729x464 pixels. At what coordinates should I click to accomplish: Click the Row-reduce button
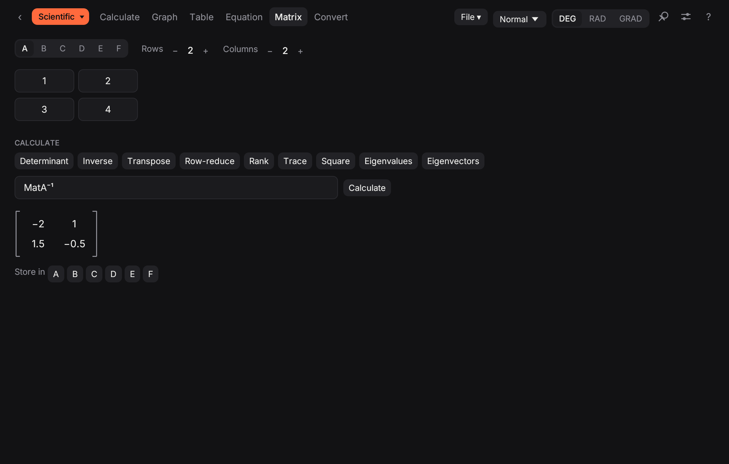click(x=209, y=161)
